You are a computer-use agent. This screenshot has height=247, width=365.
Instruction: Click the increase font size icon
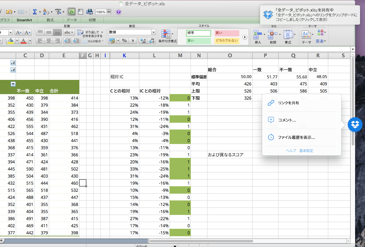tap(19, 32)
